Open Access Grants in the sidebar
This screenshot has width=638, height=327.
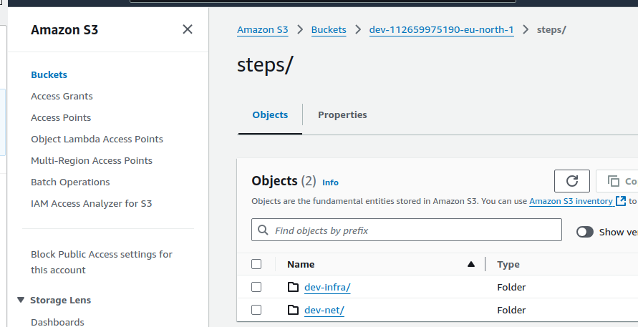[x=62, y=97]
